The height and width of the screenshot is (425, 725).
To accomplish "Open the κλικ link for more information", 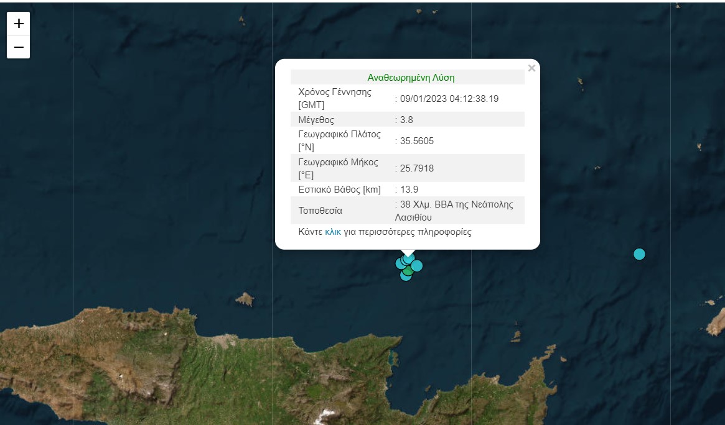I will pos(333,232).
